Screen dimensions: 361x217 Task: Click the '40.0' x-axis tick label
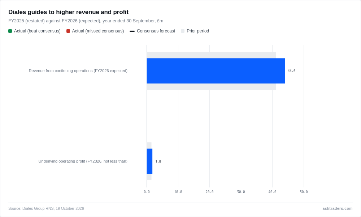pyautogui.click(x=272, y=192)
